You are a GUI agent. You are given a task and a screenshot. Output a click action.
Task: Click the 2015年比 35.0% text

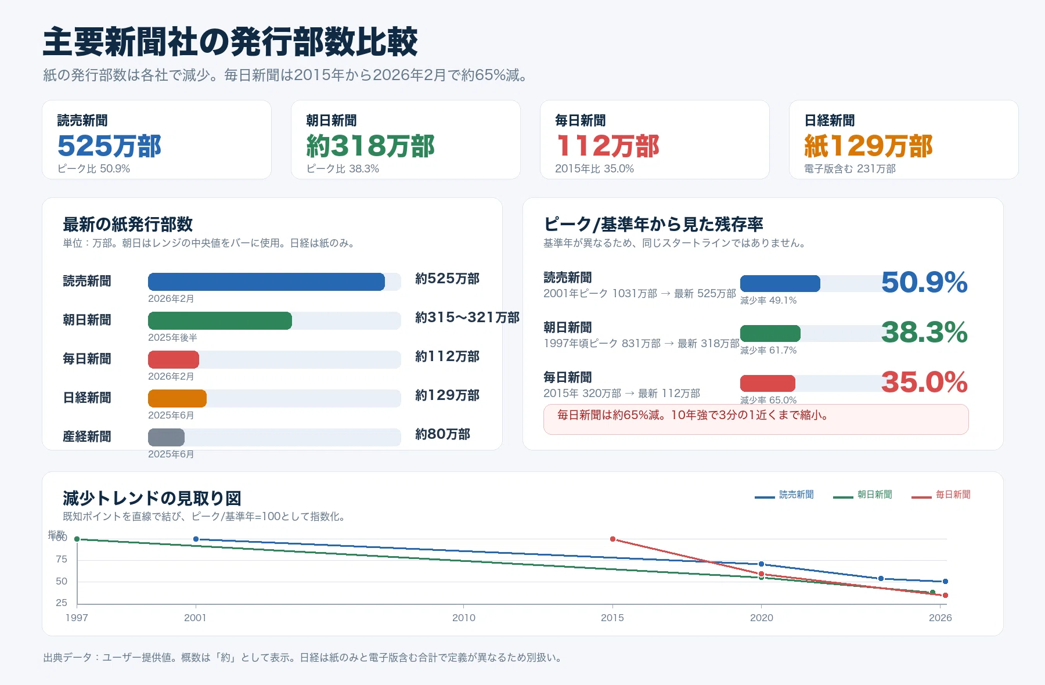tap(594, 169)
